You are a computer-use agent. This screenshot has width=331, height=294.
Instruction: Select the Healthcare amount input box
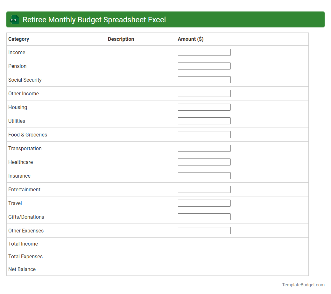(204, 162)
